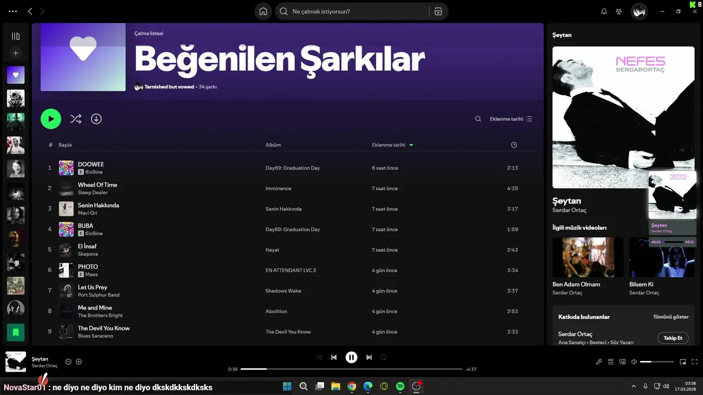Expand the system tray hidden icons chevron

coord(633,386)
